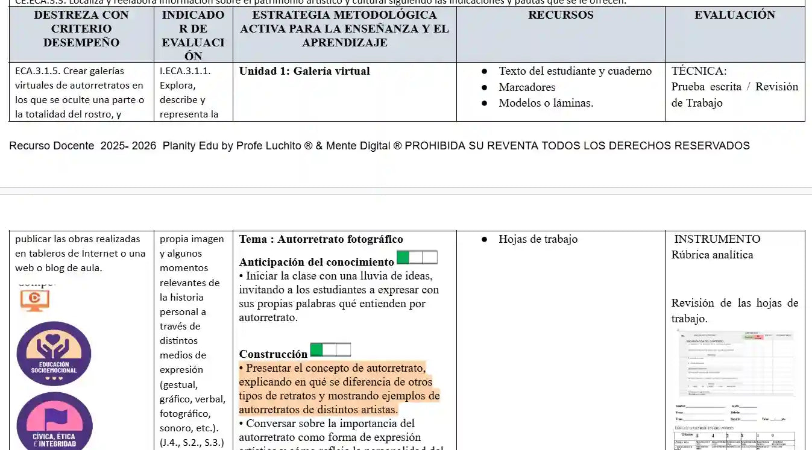Click the RECURSOS column header
812x450 pixels.
[x=561, y=16]
